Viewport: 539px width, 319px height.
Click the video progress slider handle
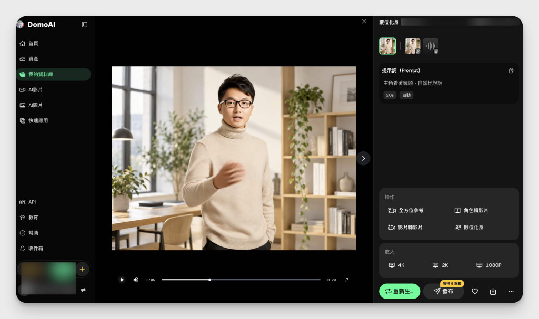[209, 280]
